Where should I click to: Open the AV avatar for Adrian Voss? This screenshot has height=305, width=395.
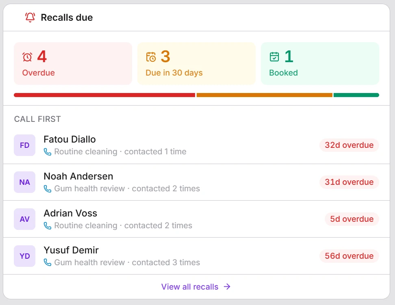[25, 219]
